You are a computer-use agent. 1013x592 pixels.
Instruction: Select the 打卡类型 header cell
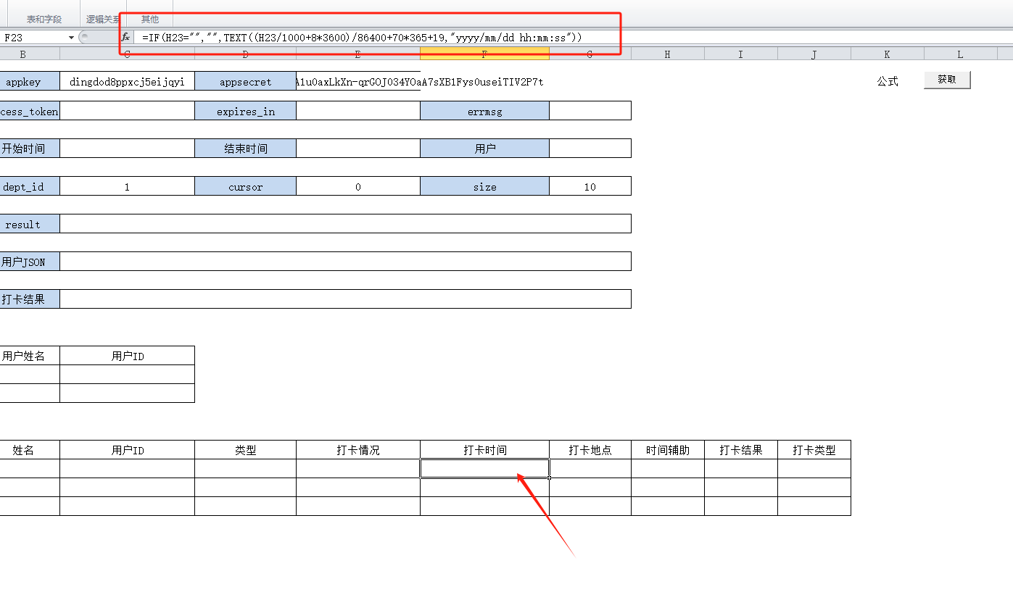814,450
